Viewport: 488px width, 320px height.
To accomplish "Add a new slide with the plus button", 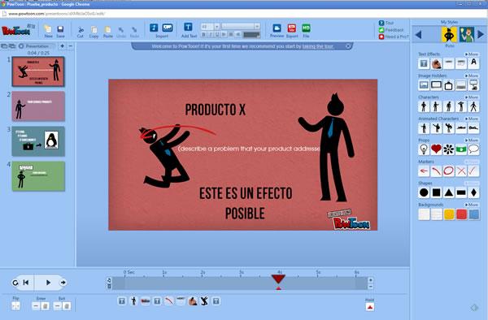I will point(63,46).
